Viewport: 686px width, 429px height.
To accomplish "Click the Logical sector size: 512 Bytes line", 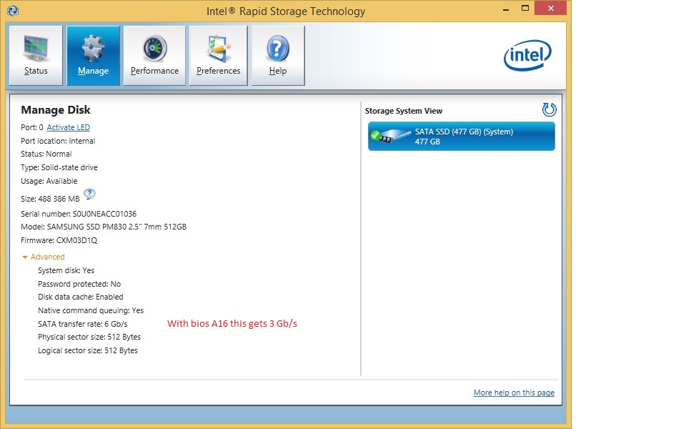I will click(87, 350).
